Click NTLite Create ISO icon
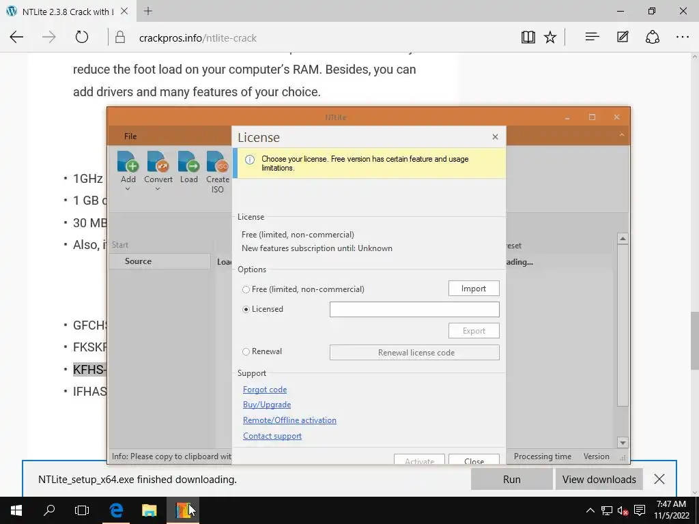 click(x=218, y=162)
